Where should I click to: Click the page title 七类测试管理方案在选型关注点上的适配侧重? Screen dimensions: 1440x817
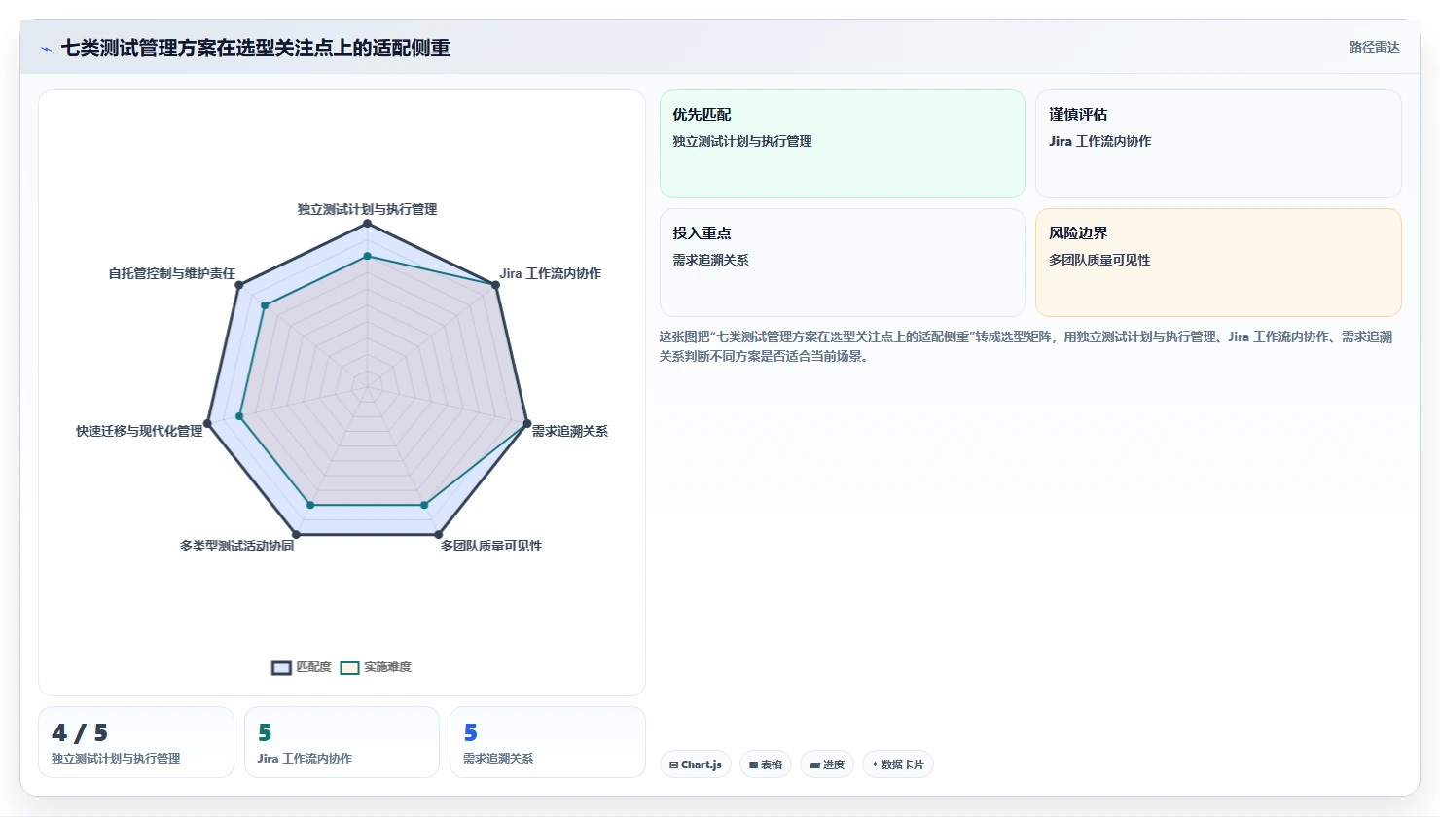[255, 48]
